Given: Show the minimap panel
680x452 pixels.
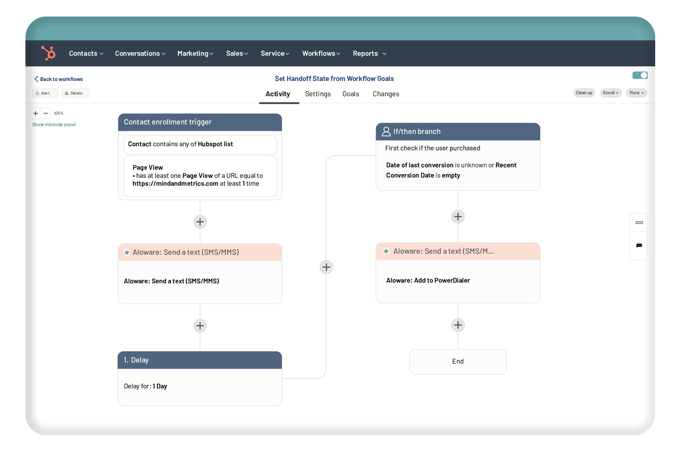Looking at the screenshot, I should click(x=54, y=124).
